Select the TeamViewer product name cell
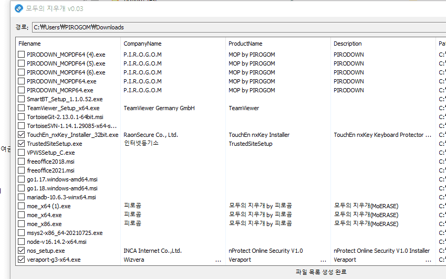446x279 pixels. [x=244, y=108]
